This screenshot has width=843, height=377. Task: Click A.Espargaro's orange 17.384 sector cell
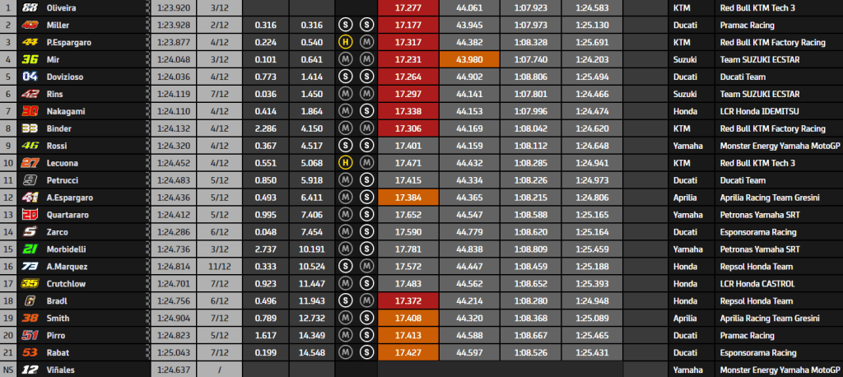pyautogui.click(x=408, y=198)
